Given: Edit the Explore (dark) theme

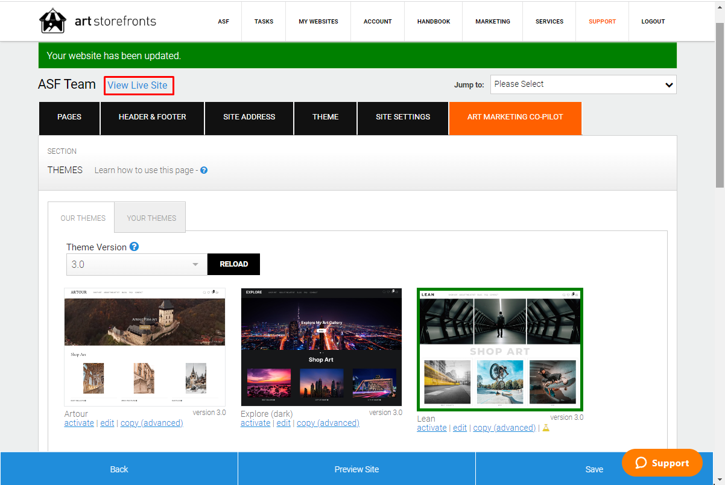Looking at the screenshot, I should (283, 423).
